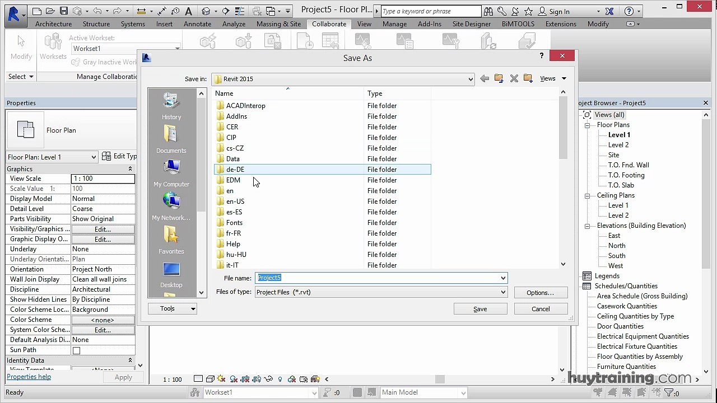Click the Up One Level folder icon
Image resolution: width=717 pixels, height=403 pixels.
click(499, 78)
